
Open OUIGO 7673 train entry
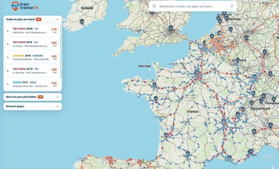32,84
